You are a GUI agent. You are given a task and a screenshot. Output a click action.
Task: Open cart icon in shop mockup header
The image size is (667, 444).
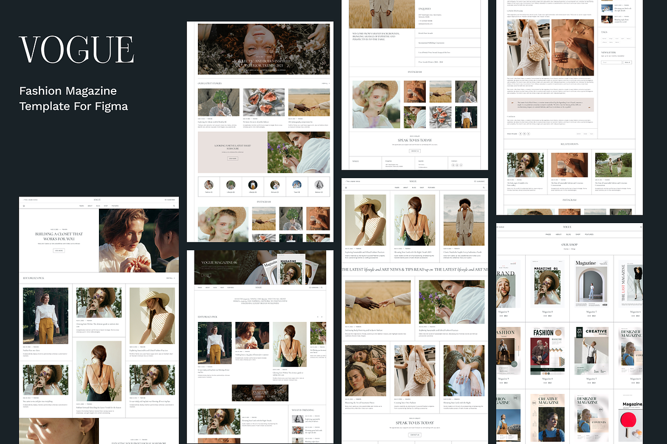[641, 227]
